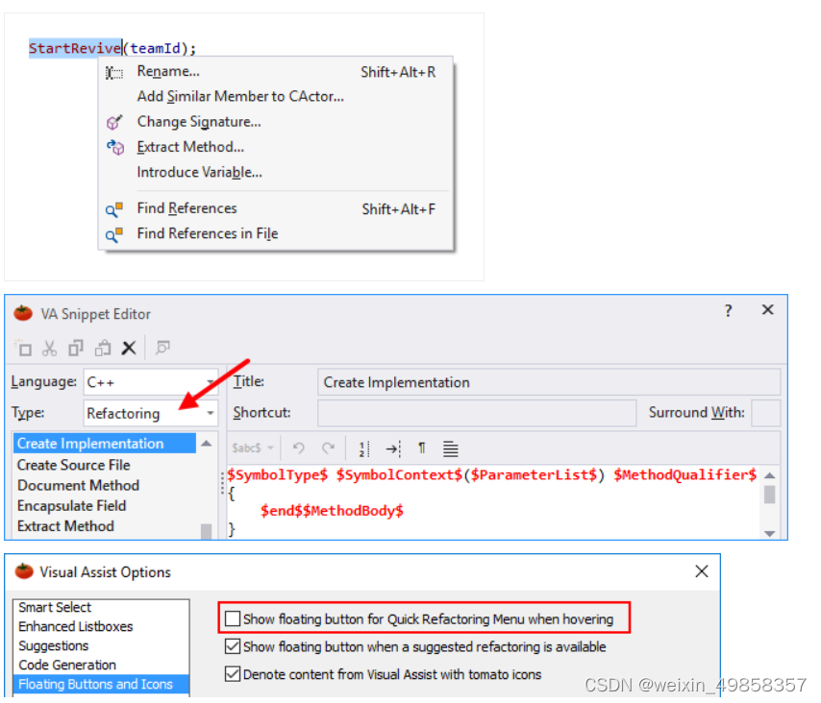821x703 pixels.
Task: Uncheck Denote content with tomato icons
Action: coord(233,674)
